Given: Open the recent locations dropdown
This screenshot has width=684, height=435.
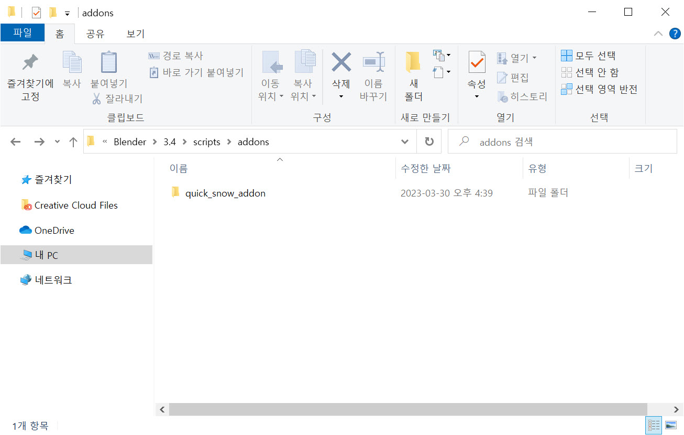Looking at the screenshot, I should pos(58,142).
